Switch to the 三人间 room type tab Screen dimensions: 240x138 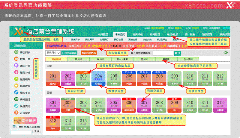[144, 59]
